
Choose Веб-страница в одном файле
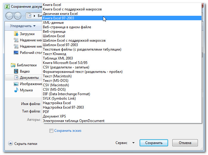point(122,27)
